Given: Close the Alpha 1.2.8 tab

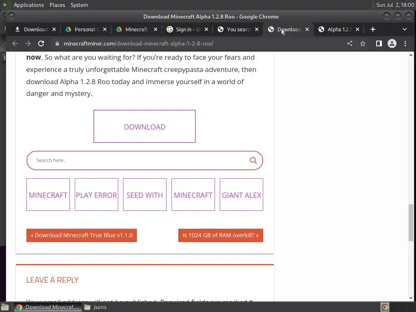Looking at the screenshot, I should click(357, 29).
